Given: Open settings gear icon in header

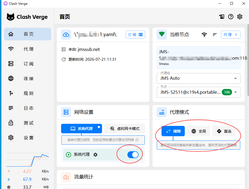Looking at the screenshot, I should (x=240, y=16).
